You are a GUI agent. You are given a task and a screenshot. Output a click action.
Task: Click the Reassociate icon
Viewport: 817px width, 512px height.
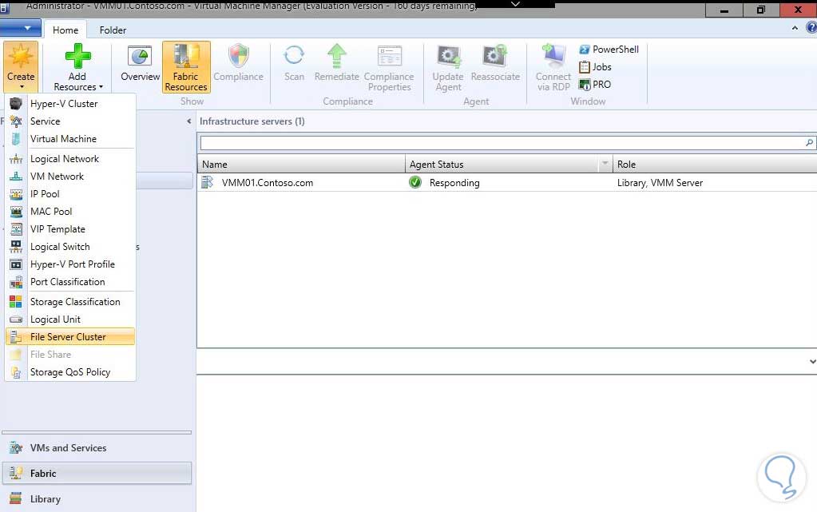pos(494,56)
